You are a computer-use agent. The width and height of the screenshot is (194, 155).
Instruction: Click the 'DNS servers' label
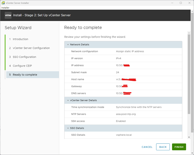tap(79, 93)
